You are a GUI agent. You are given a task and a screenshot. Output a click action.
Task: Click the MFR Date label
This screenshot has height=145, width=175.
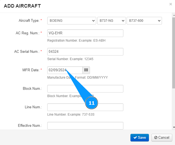tap(31, 70)
